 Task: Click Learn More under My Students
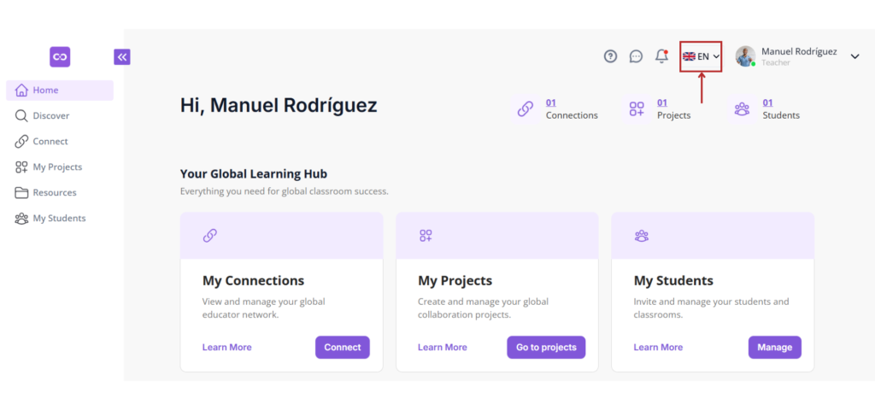pos(658,348)
